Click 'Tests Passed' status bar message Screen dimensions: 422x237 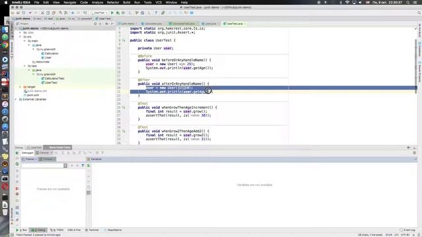(38, 235)
